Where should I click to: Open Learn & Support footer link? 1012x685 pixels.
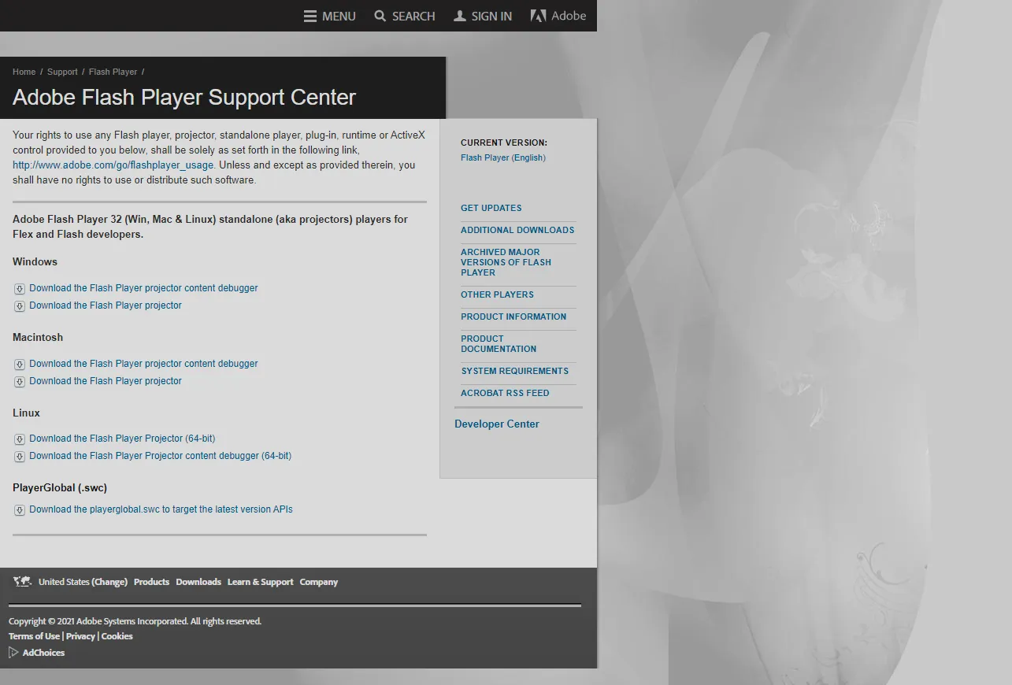(261, 582)
